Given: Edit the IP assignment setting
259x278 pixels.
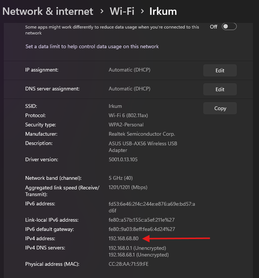Looking at the screenshot, I should click(x=220, y=70).
